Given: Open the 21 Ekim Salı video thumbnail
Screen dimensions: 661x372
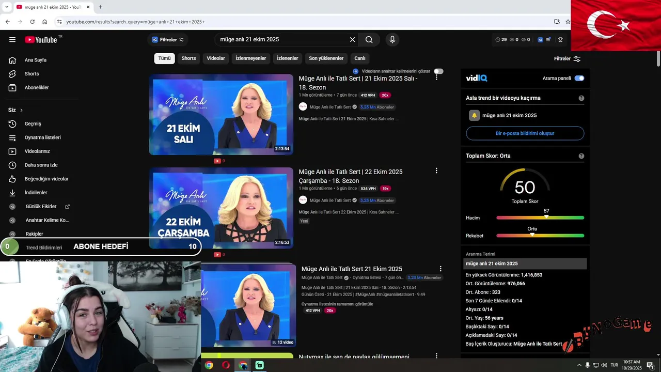Looking at the screenshot, I should click(221, 115).
